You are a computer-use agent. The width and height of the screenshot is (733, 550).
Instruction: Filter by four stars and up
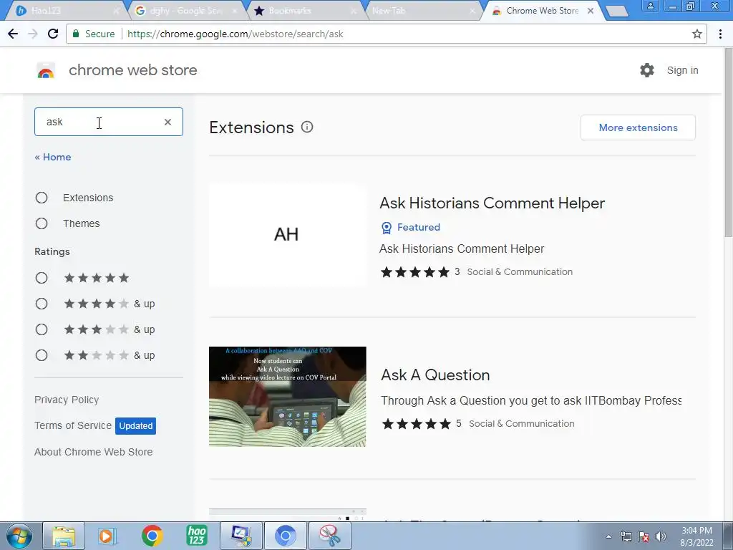click(x=42, y=304)
